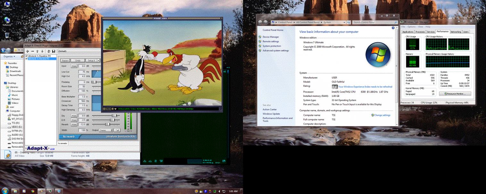Mute the Dry signal in fx:reverb

click(x=74, y=115)
